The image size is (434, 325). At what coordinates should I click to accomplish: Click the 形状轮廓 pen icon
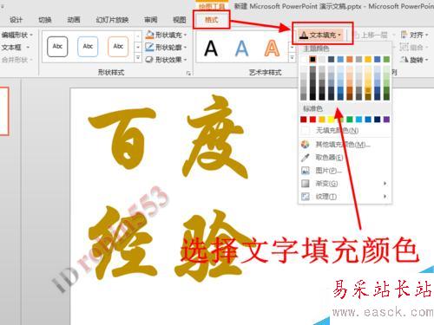[x=149, y=47]
